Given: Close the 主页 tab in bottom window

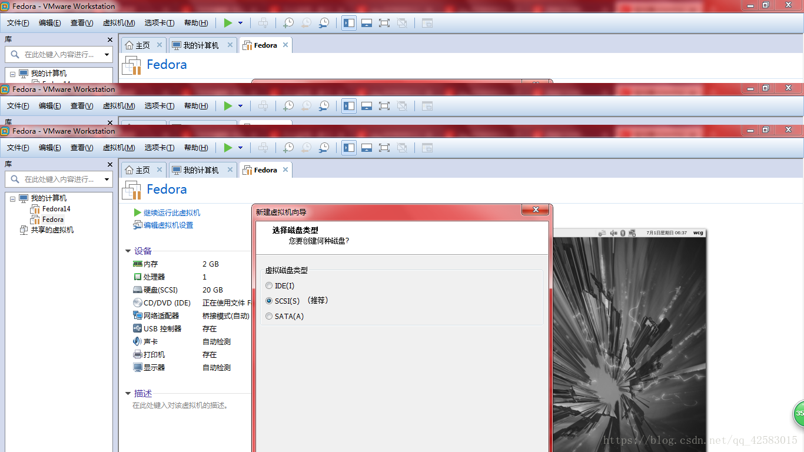Looking at the screenshot, I should (x=159, y=169).
